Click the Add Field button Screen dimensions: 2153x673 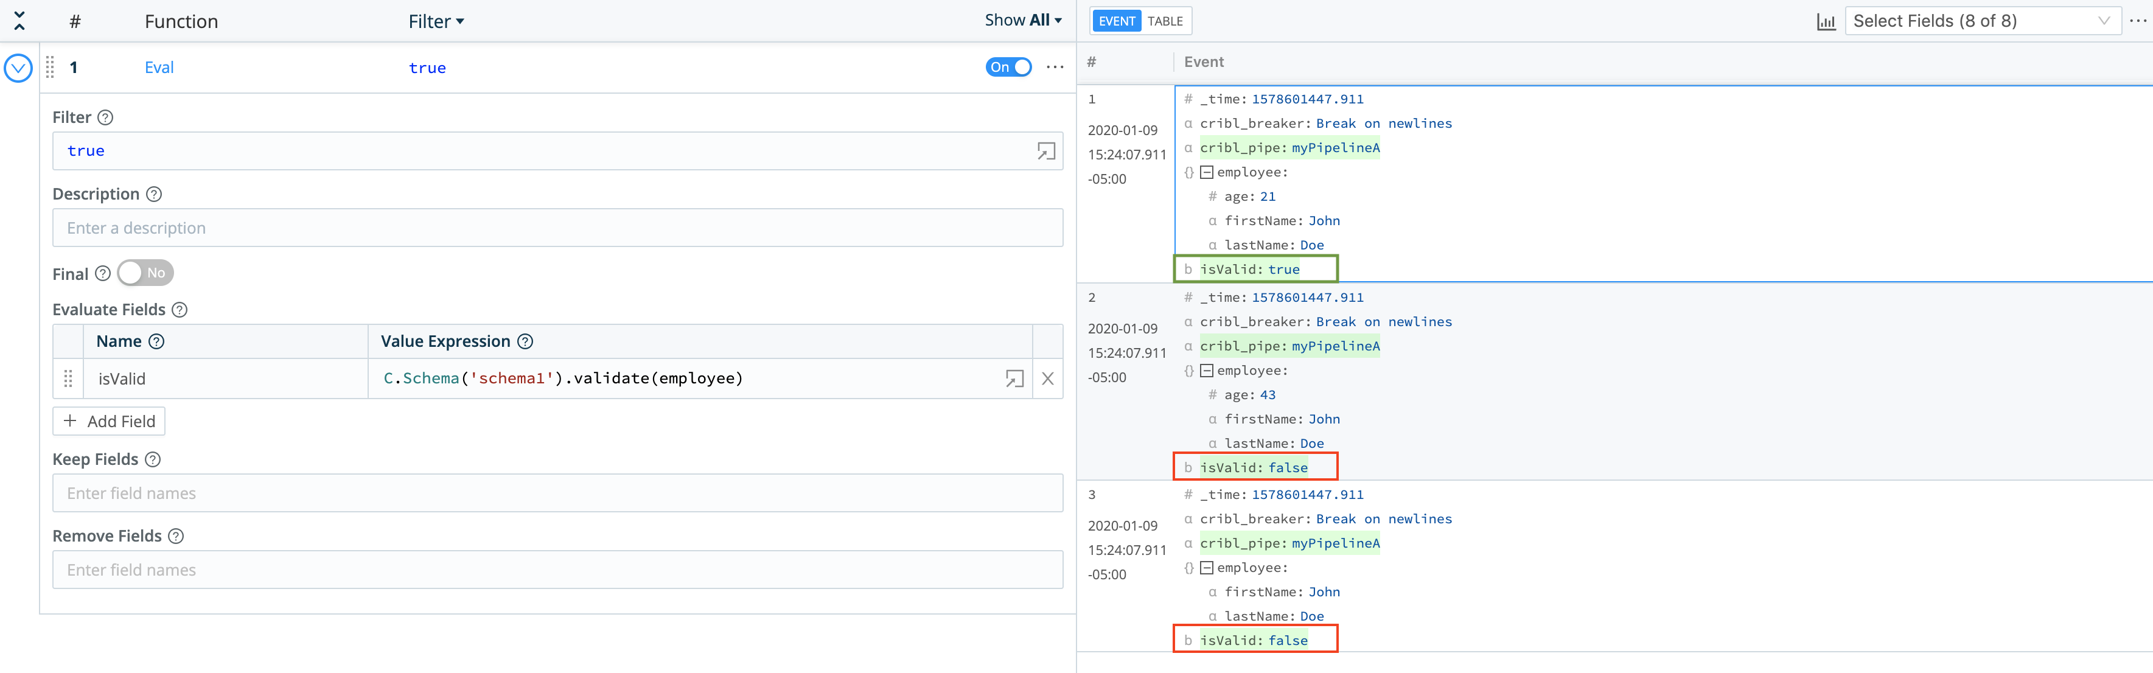tap(109, 420)
